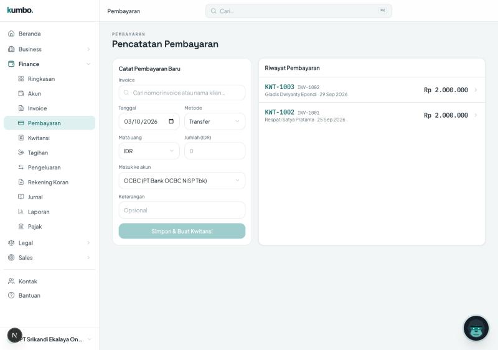Screen dimensions: 498x350
Task: Click the Kontak people icon
Action: [x=11, y=281]
